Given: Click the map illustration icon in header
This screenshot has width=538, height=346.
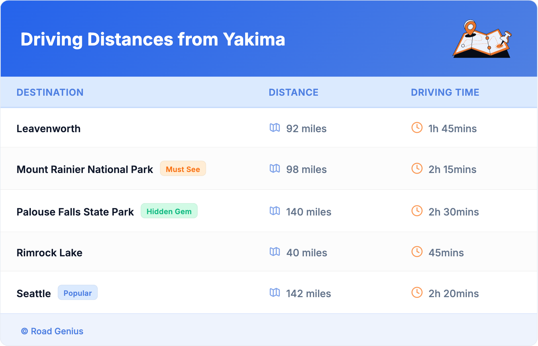Looking at the screenshot, I should click(x=482, y=39).
